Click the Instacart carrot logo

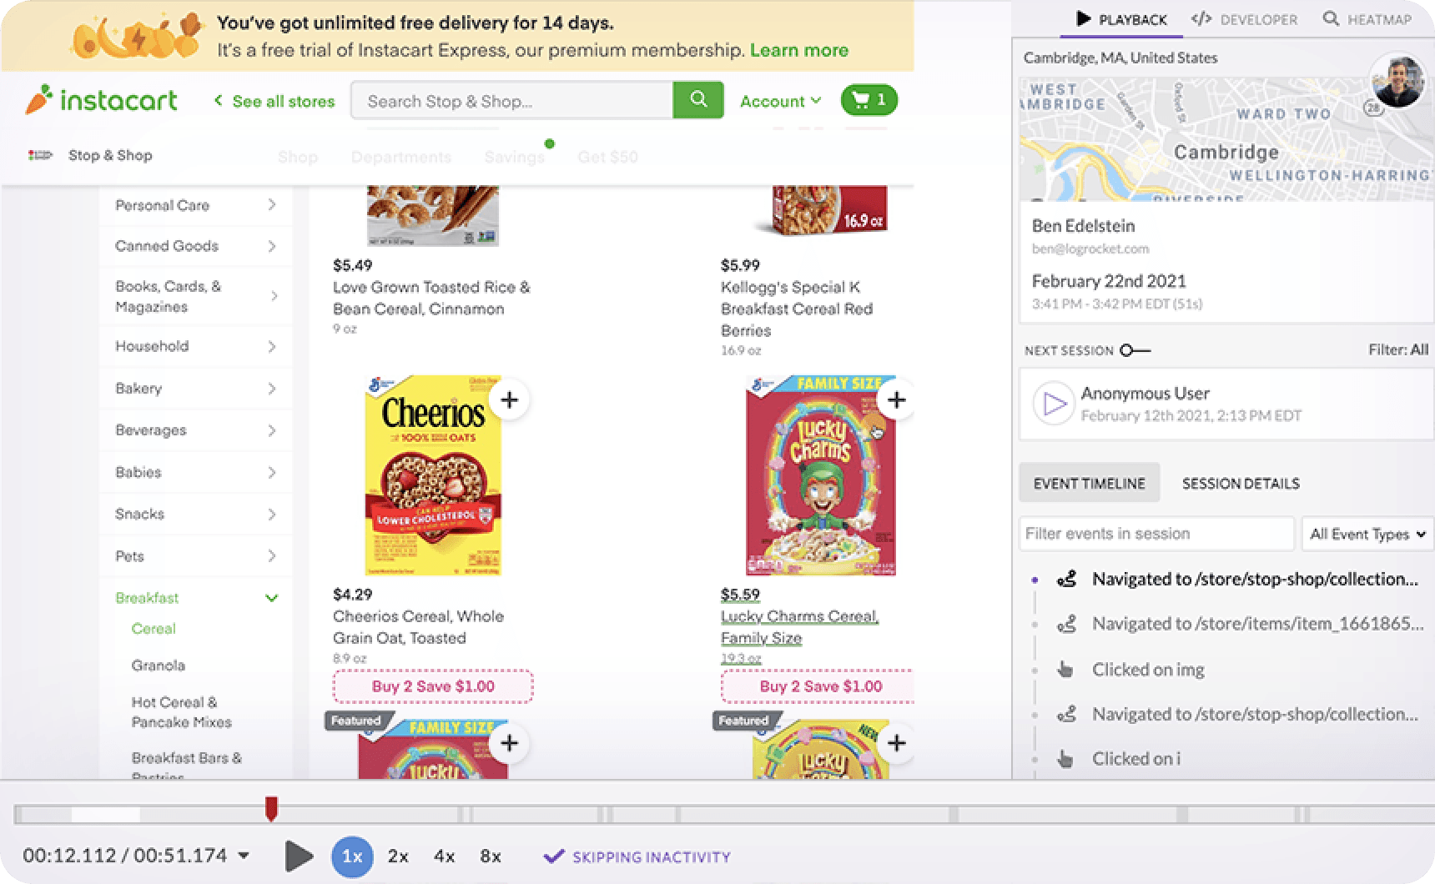point(39,100)
